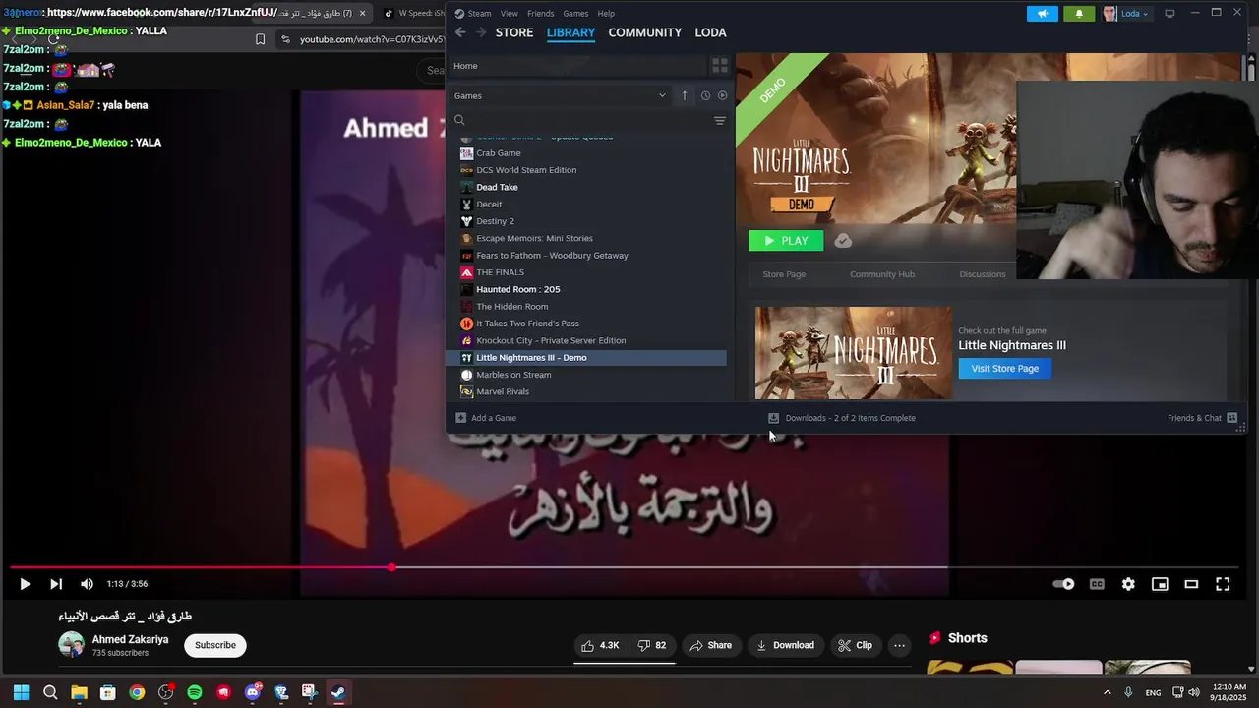Open the advanced filter options in the Steam library
Image resolution: width=1259 pixels, height=708 pixels.
720,120
